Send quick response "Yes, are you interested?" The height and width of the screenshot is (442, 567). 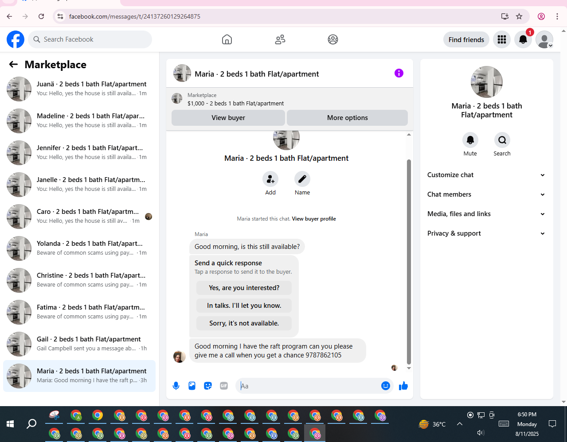(x=244, y=288)
